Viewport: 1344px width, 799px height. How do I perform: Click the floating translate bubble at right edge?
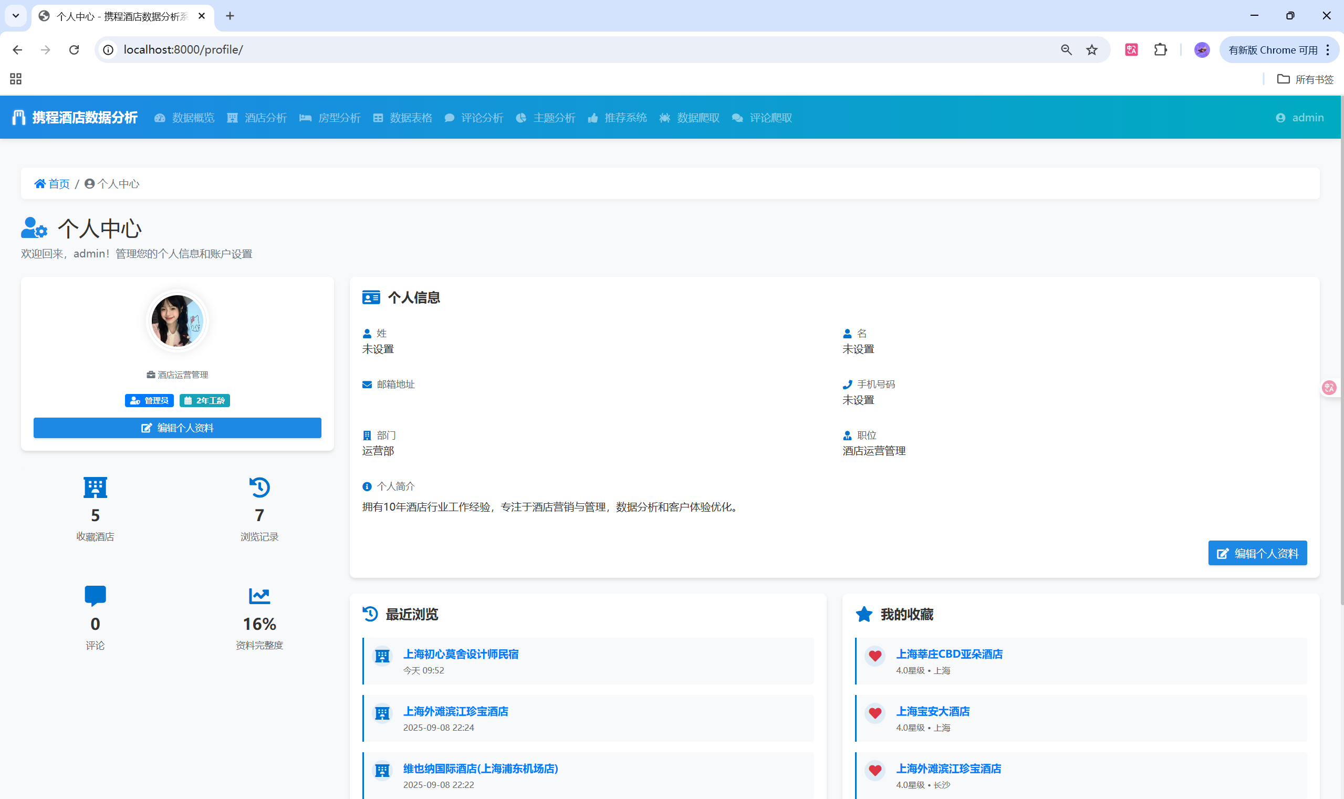(1329, 388)
